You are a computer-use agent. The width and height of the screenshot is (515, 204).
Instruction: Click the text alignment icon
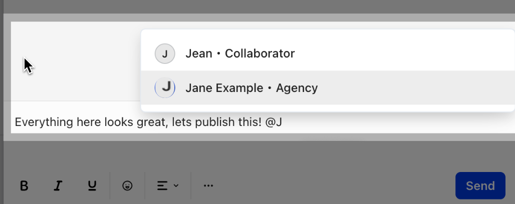[162, 185]
